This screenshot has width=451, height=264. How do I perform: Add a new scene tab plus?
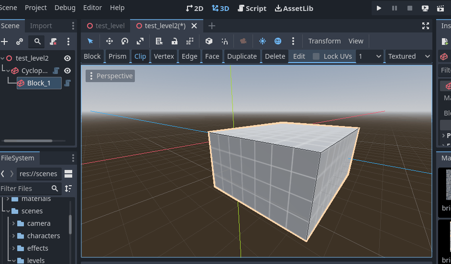(212, 26)
